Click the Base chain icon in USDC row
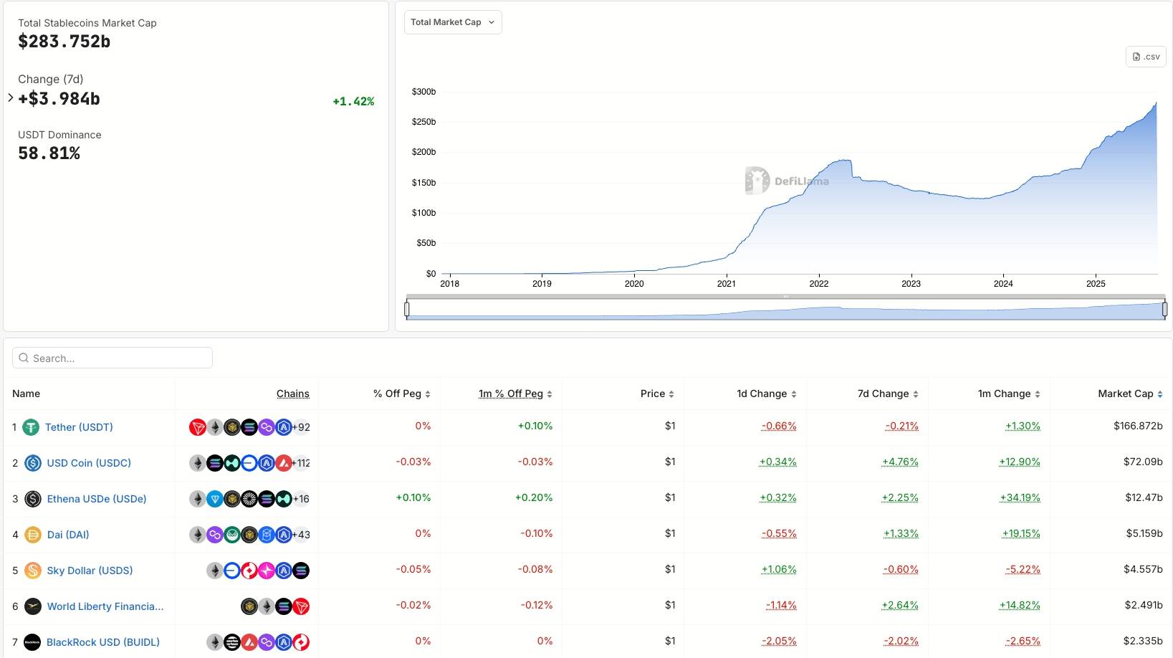 click(249, 463)
